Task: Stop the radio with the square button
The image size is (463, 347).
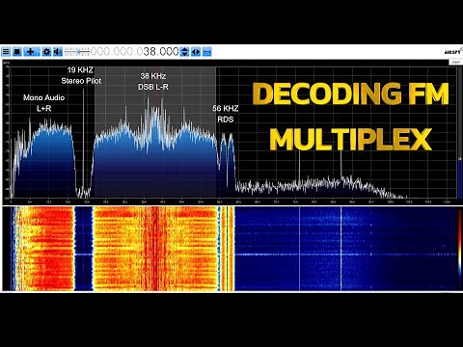Action: (17, 51)
